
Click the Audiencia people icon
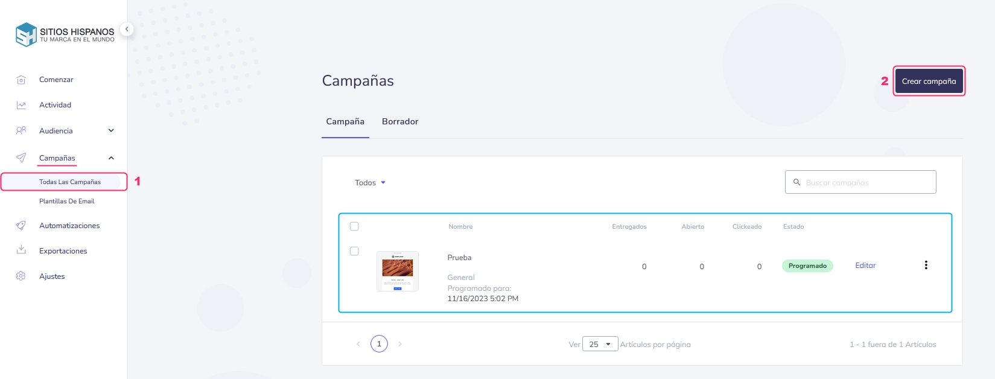(x=21, y=130)
